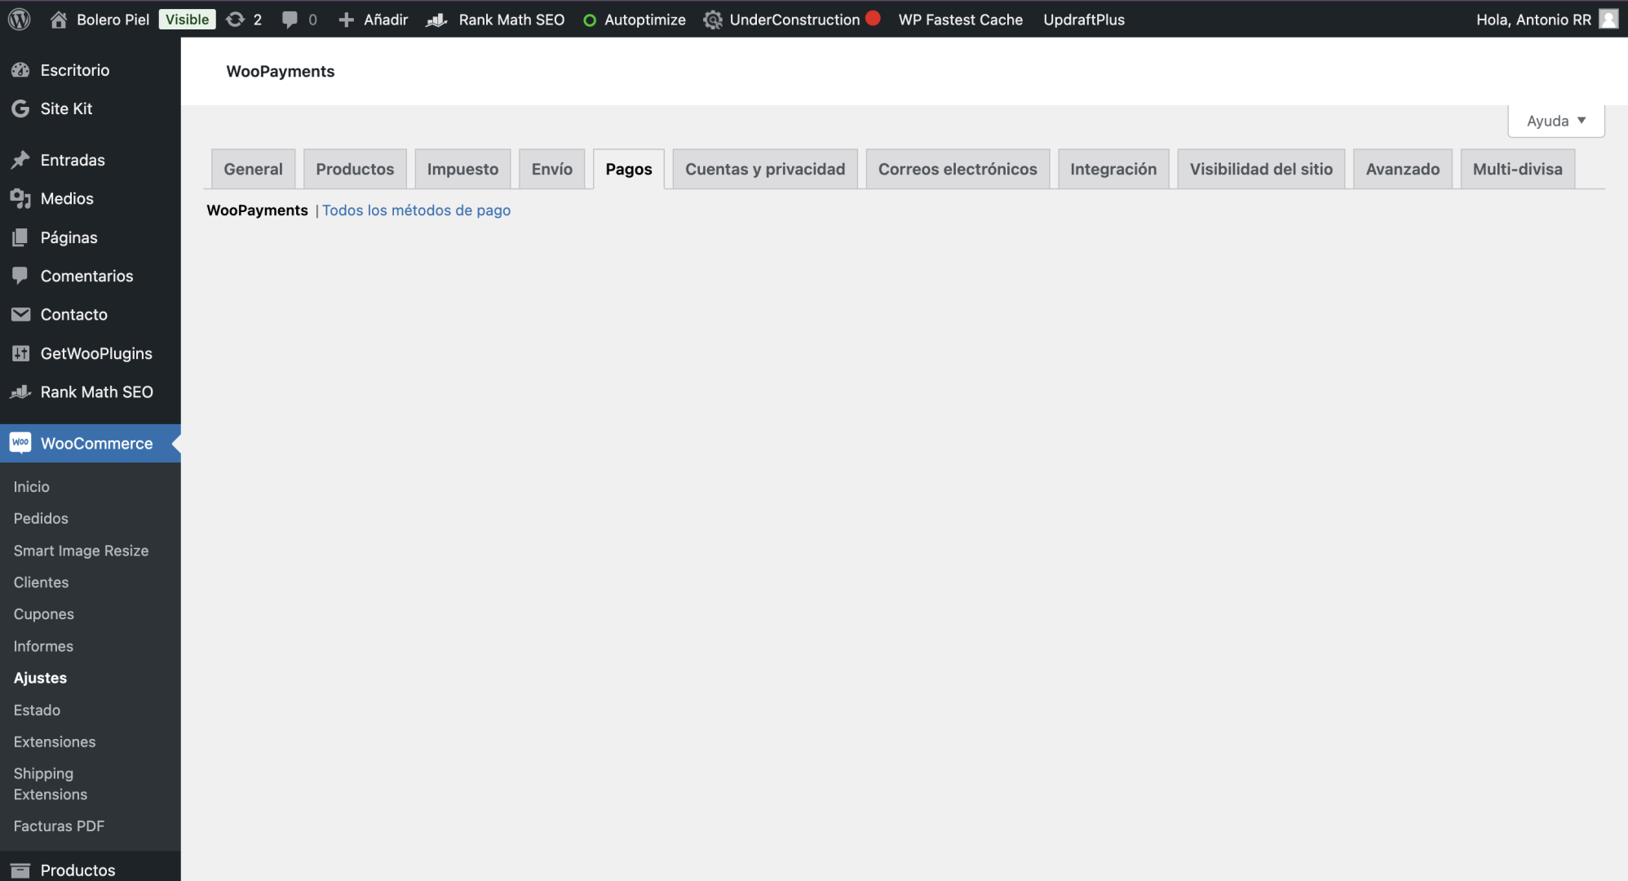Viewport: 1628px width, 881px height.
Task: Click the green Autoptimize status circle
Action: click(x=590, y=20)
